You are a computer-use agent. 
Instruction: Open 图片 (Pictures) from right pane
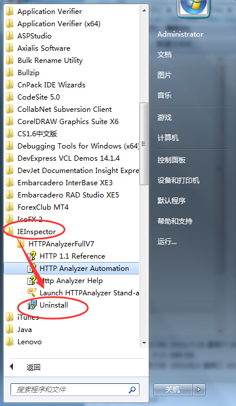click(x=165, y=75)
